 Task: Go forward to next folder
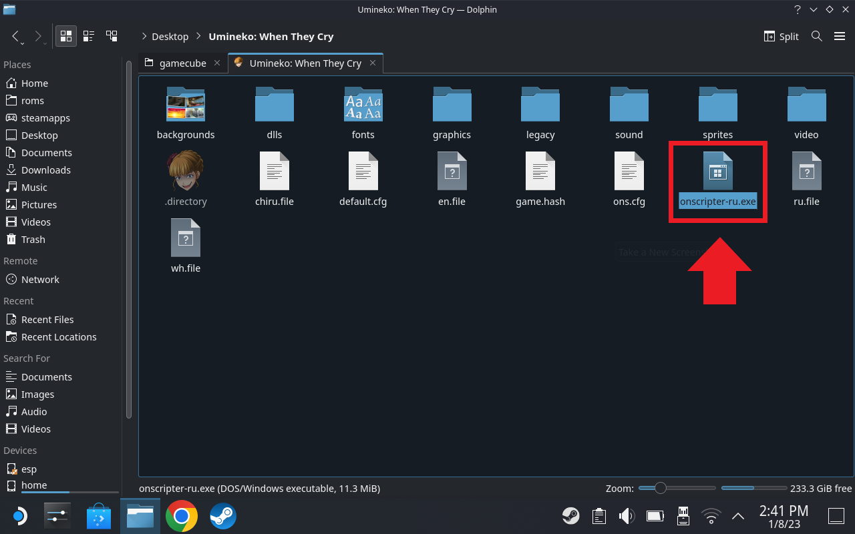pyautogui.click(x=38, y=36)
